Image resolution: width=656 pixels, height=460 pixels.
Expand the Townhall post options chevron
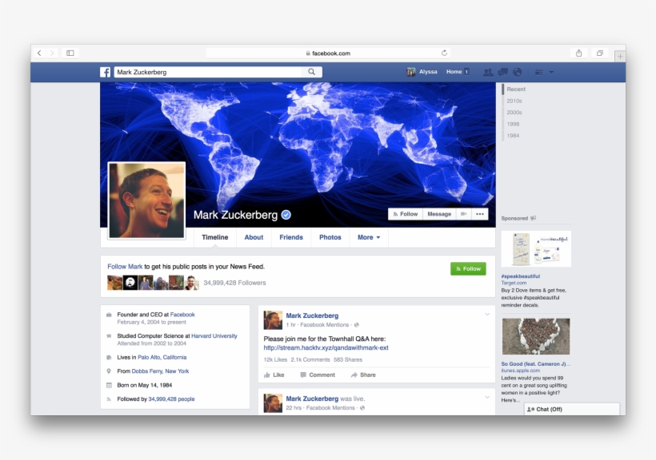(x=487, y=314)
